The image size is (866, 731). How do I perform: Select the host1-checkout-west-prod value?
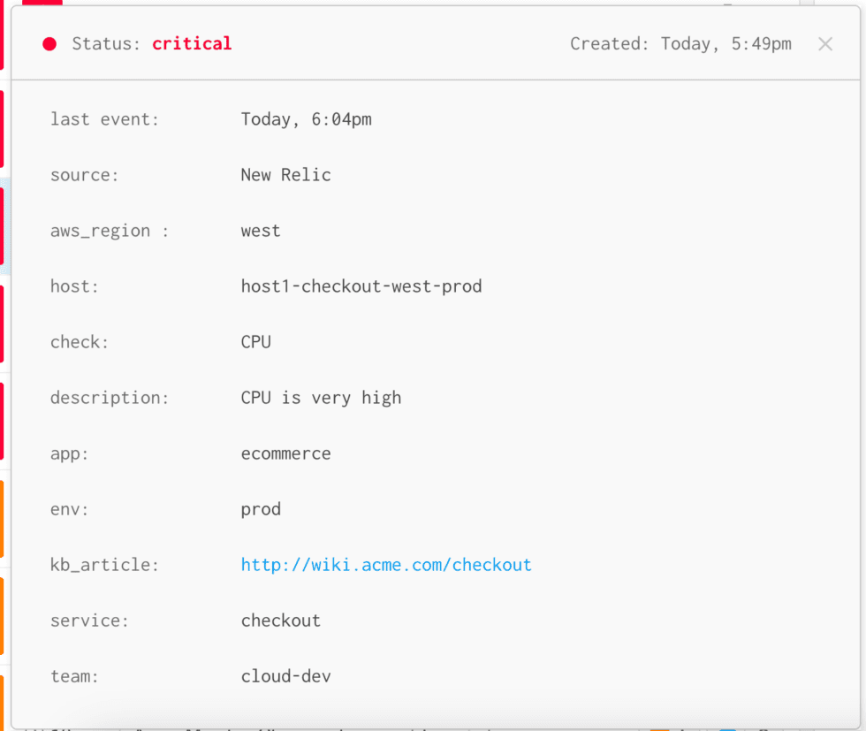(x=361, y=286)
